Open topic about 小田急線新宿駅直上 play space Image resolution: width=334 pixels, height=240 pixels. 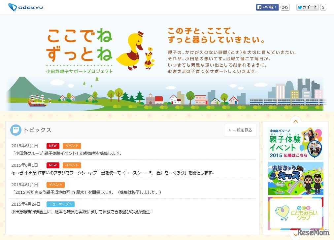[83, 212]
